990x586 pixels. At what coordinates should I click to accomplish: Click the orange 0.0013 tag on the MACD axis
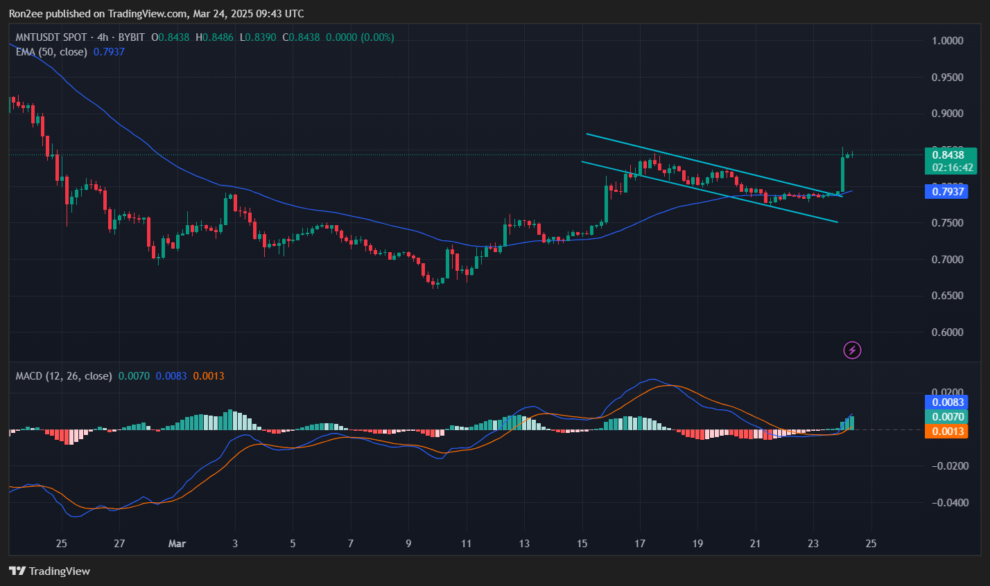[946, 432]
